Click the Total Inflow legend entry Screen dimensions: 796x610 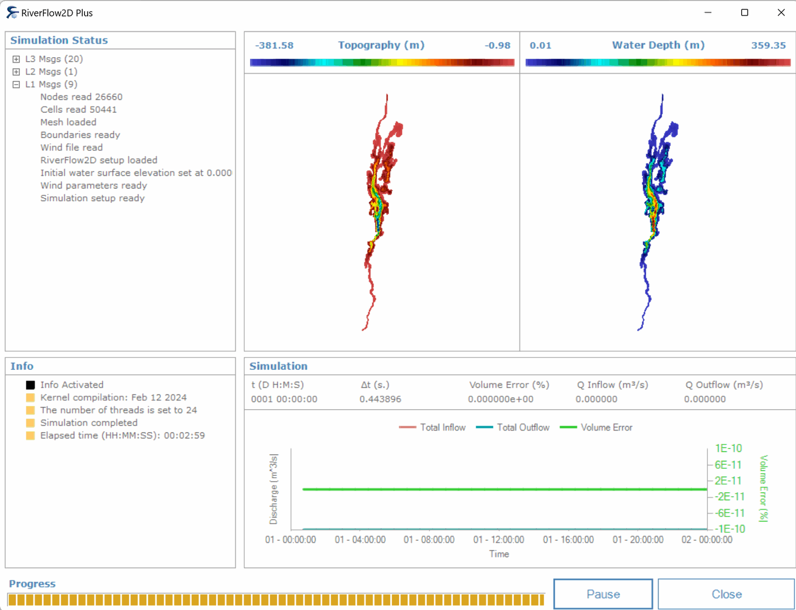pos(432,428)
